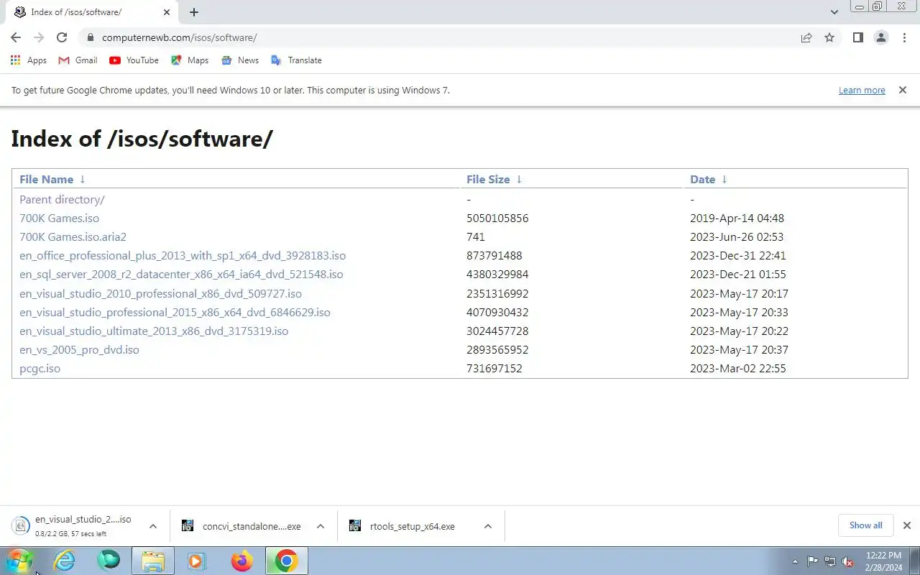
Task: Open the Windows Start menu
Action: click(19, 561)
